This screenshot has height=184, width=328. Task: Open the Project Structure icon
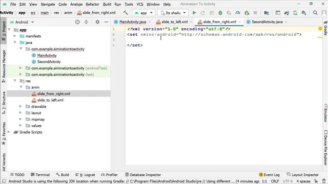click(x=266, y=13)
